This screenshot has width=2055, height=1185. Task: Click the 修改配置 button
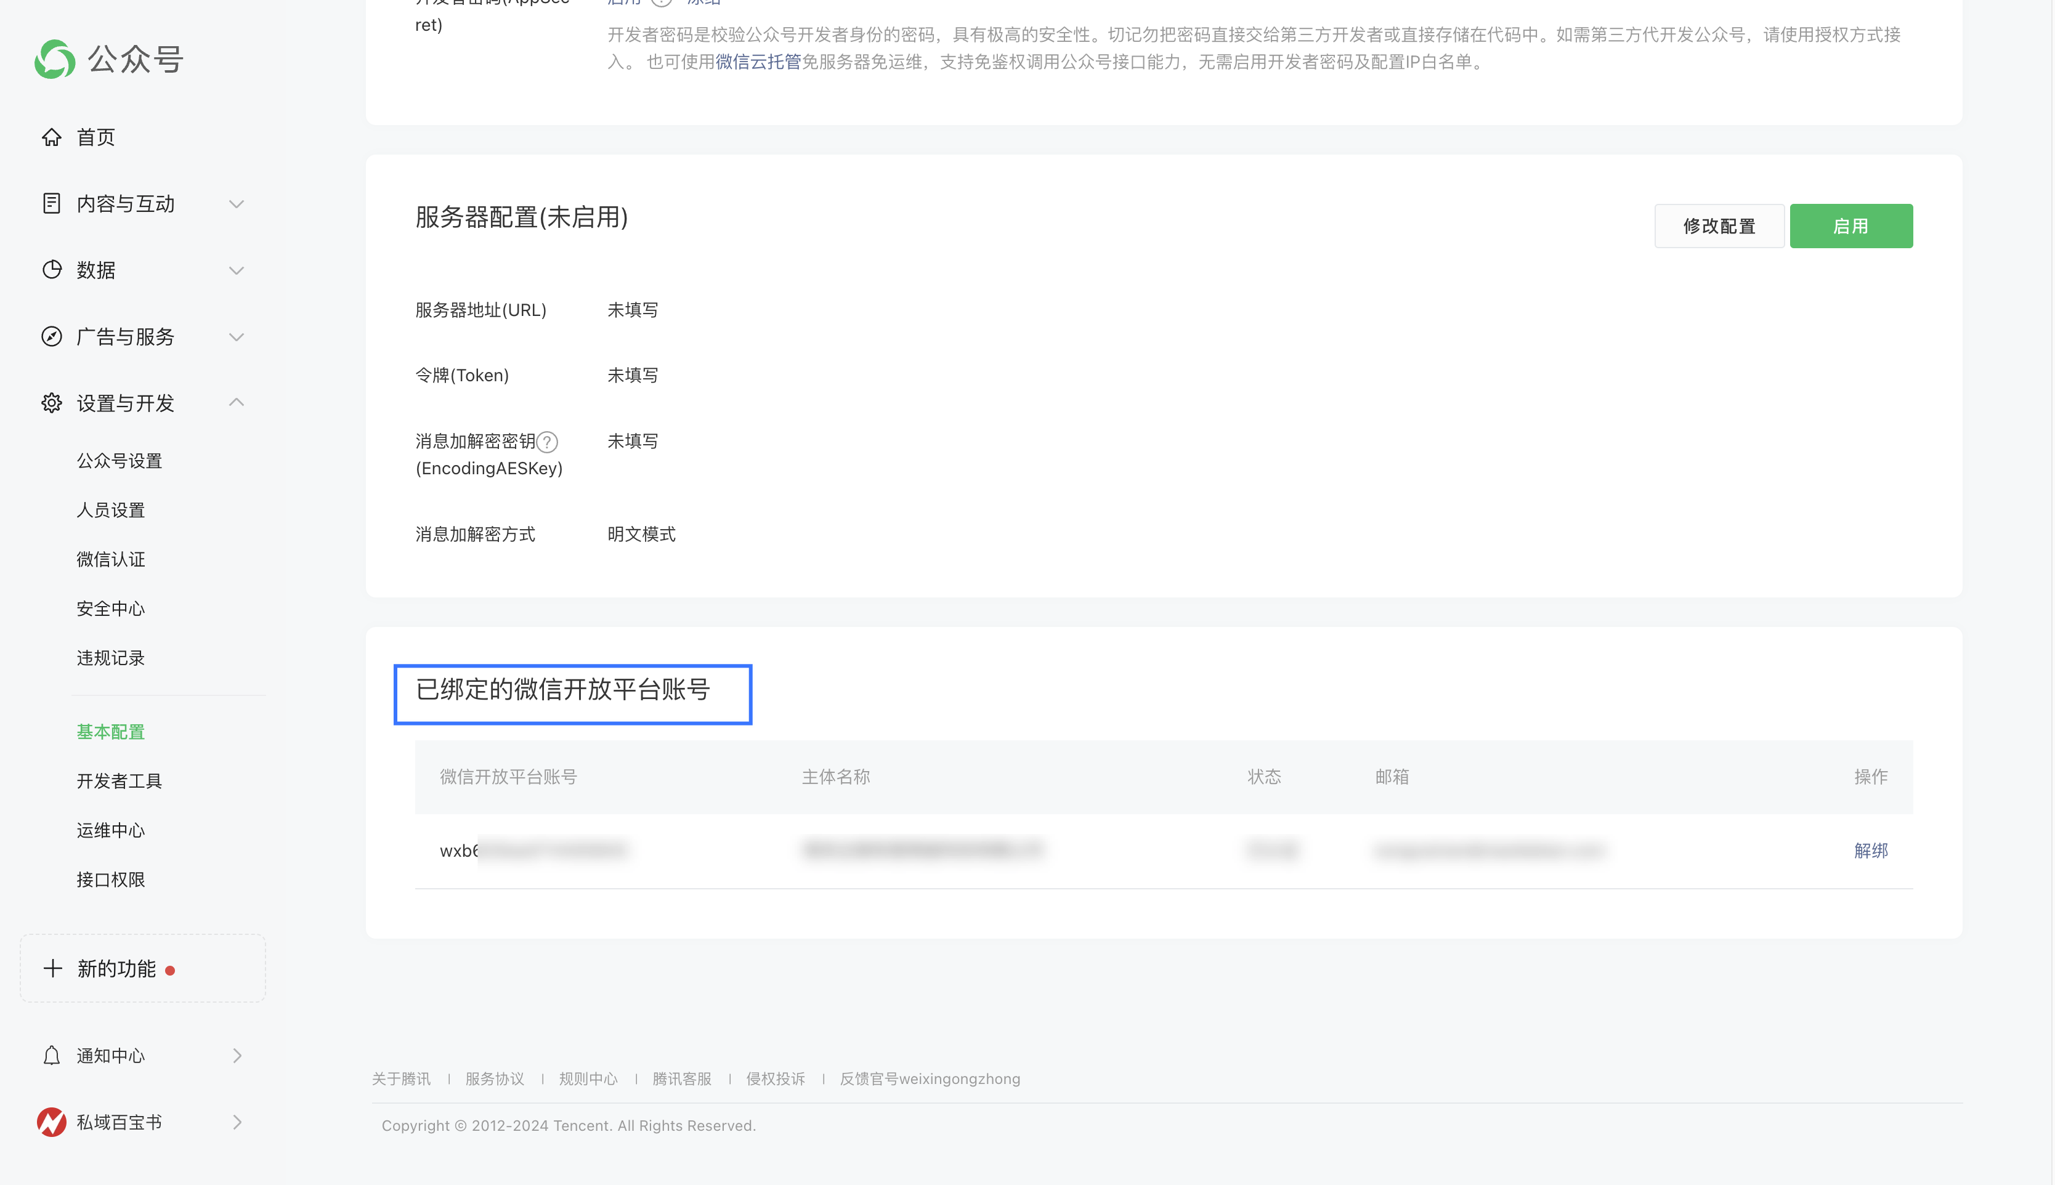[x=1720, y=226]
